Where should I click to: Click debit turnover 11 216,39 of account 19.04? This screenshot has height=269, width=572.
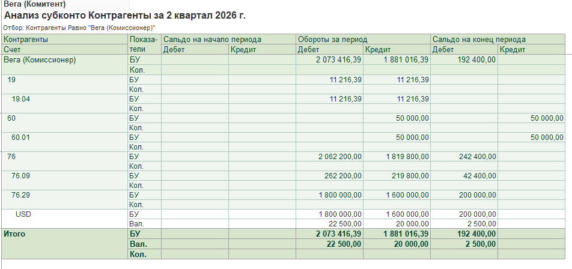(x=344, y=99)
